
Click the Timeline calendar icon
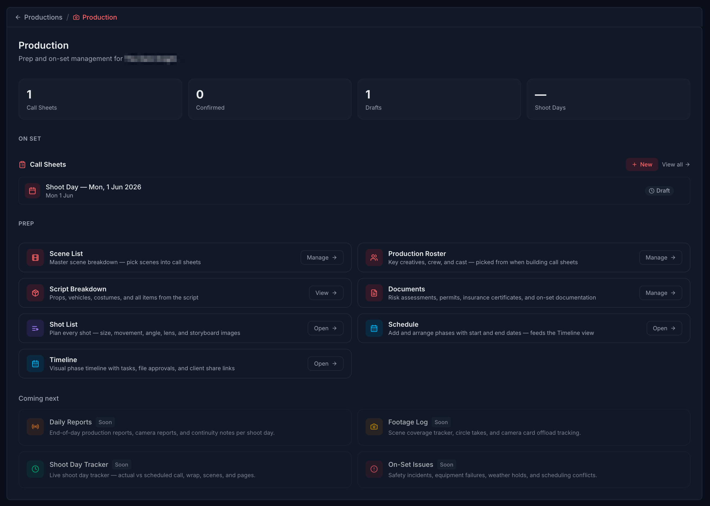(35, 364)
